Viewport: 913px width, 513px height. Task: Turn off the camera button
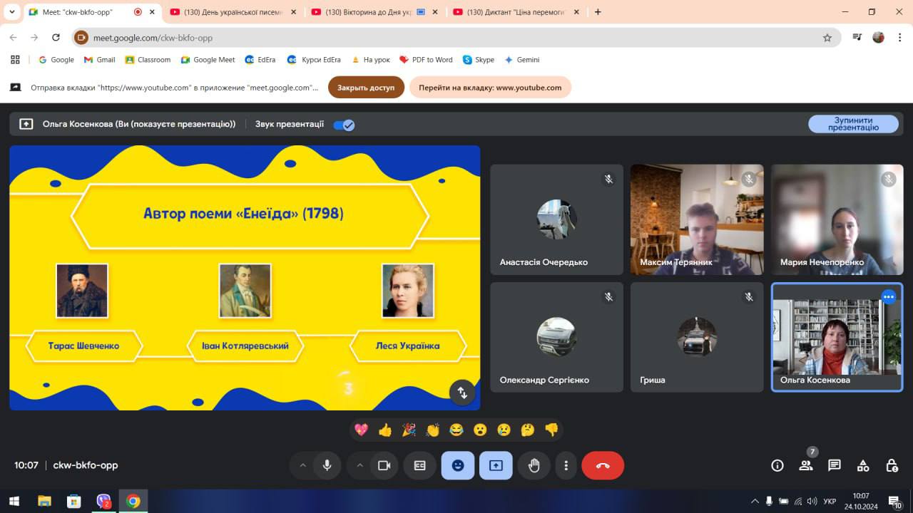tap(384, 465)
